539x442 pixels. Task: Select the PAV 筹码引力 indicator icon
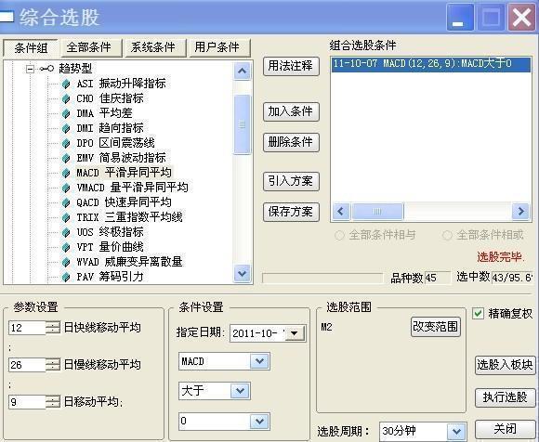point(66,277)
